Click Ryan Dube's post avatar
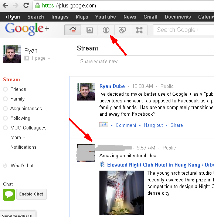Image resolution: width=214 pixels, height=217 pixels. (x=86, y=92)
